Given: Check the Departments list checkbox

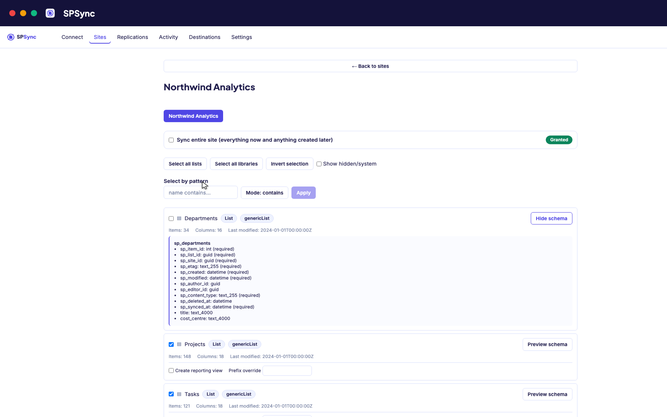Looking at the screenshot, I should [x=171, y=219].
